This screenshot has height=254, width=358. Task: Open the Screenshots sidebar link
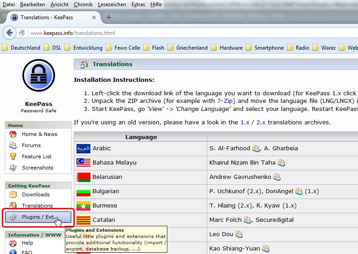click(38, 168)
